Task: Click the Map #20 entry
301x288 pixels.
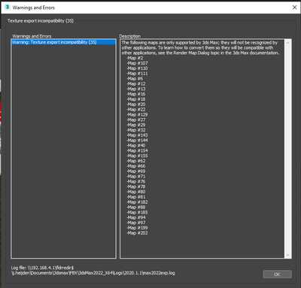Action: (136, 105)
